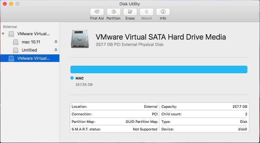
Task: Click the mac 10.11 drive icon
Action: [x=15, y=42]
